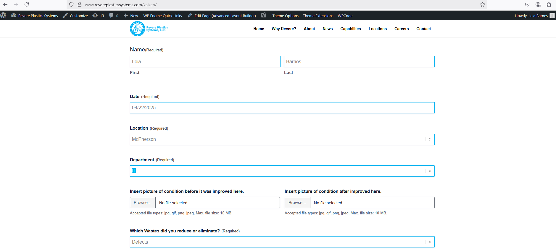Click the Revere Plastics Systems logo
This screenshot has height=251, width=556.
[x=149, y=29]
